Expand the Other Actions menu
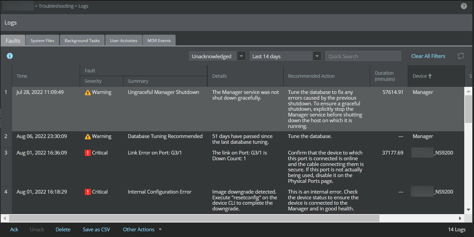The image size is (474, 237). (142, 230)
